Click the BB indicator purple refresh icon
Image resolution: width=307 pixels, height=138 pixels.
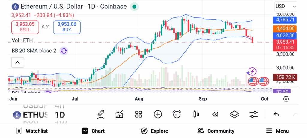coord(64,51)
